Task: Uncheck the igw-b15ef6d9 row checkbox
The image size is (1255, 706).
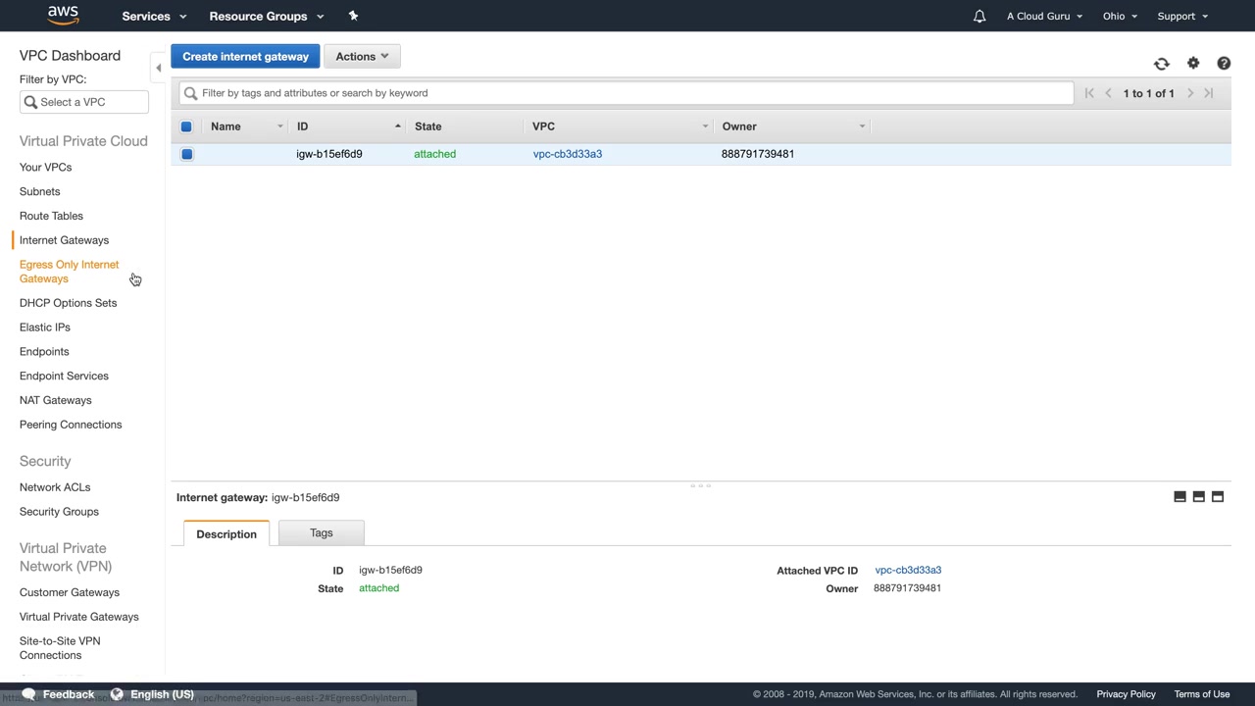Action: point(186,154)
